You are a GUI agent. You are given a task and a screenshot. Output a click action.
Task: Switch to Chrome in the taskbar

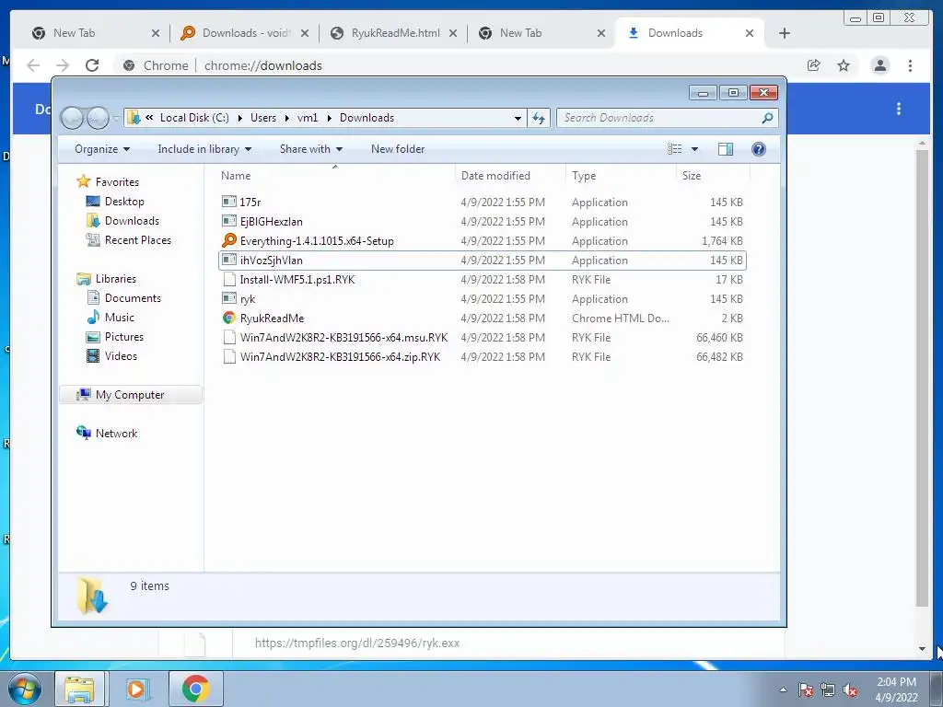tap(195, 689)
